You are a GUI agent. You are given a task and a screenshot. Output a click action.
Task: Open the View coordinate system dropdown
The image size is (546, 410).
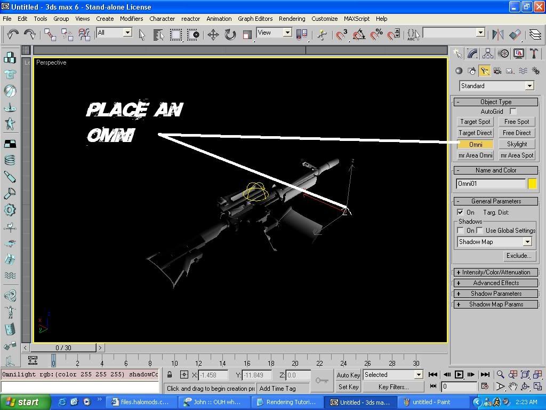click(x=274, y=33)
